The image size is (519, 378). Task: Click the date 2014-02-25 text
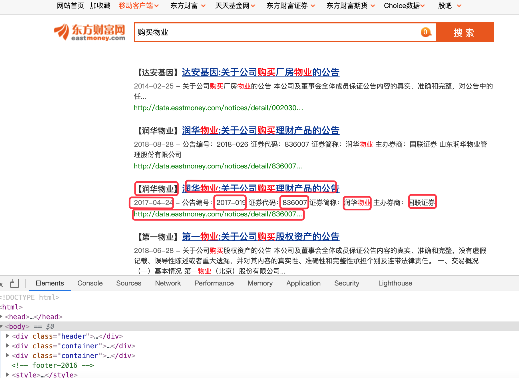154,86
